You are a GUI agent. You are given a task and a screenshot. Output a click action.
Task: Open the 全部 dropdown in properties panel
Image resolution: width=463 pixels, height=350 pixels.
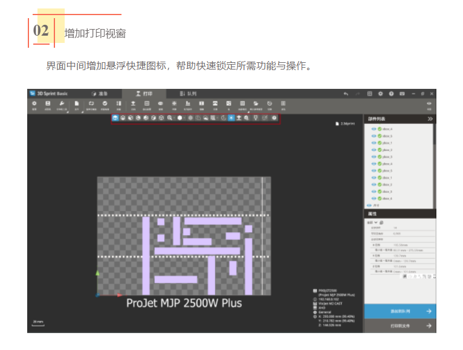371,222
